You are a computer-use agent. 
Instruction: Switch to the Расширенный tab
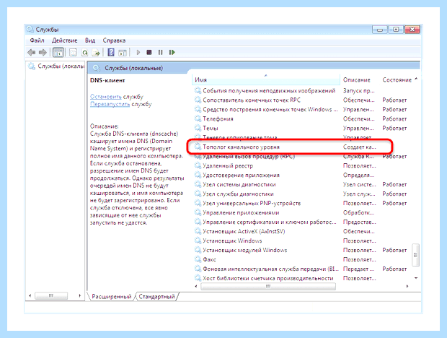pyautogui.click(x=112, y=297)
